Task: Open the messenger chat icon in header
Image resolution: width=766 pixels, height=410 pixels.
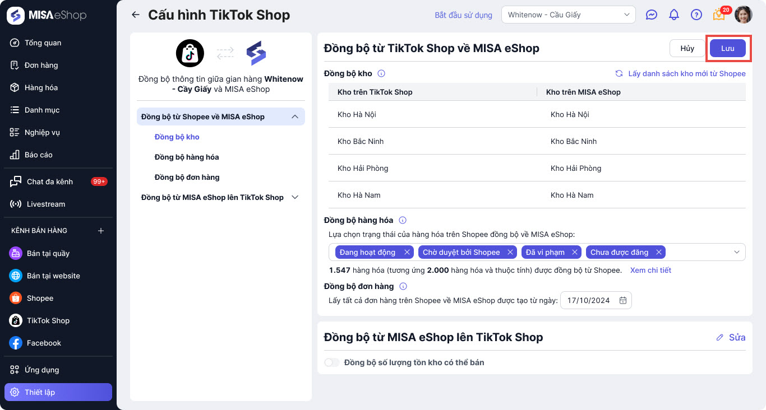Action: click(x=651, y=15)
